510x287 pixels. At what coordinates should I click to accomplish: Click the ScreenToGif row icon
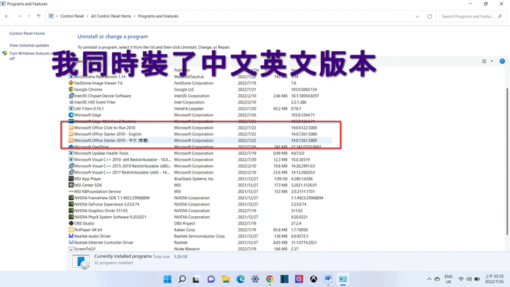[x=71, y=249]
